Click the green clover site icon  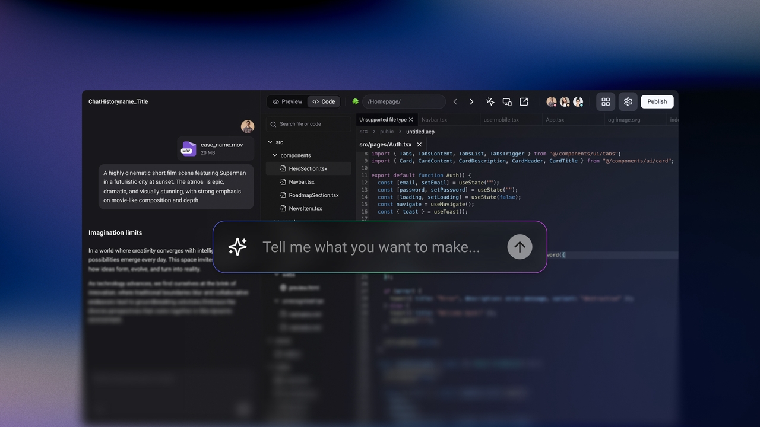[x=356, y=101]
